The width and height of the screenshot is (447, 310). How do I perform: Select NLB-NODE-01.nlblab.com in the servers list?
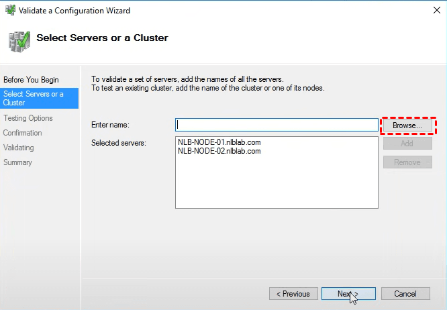point(219,142)
